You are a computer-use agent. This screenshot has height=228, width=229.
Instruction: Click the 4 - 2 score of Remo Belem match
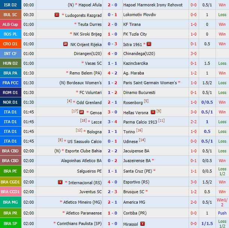click(113, 73)
